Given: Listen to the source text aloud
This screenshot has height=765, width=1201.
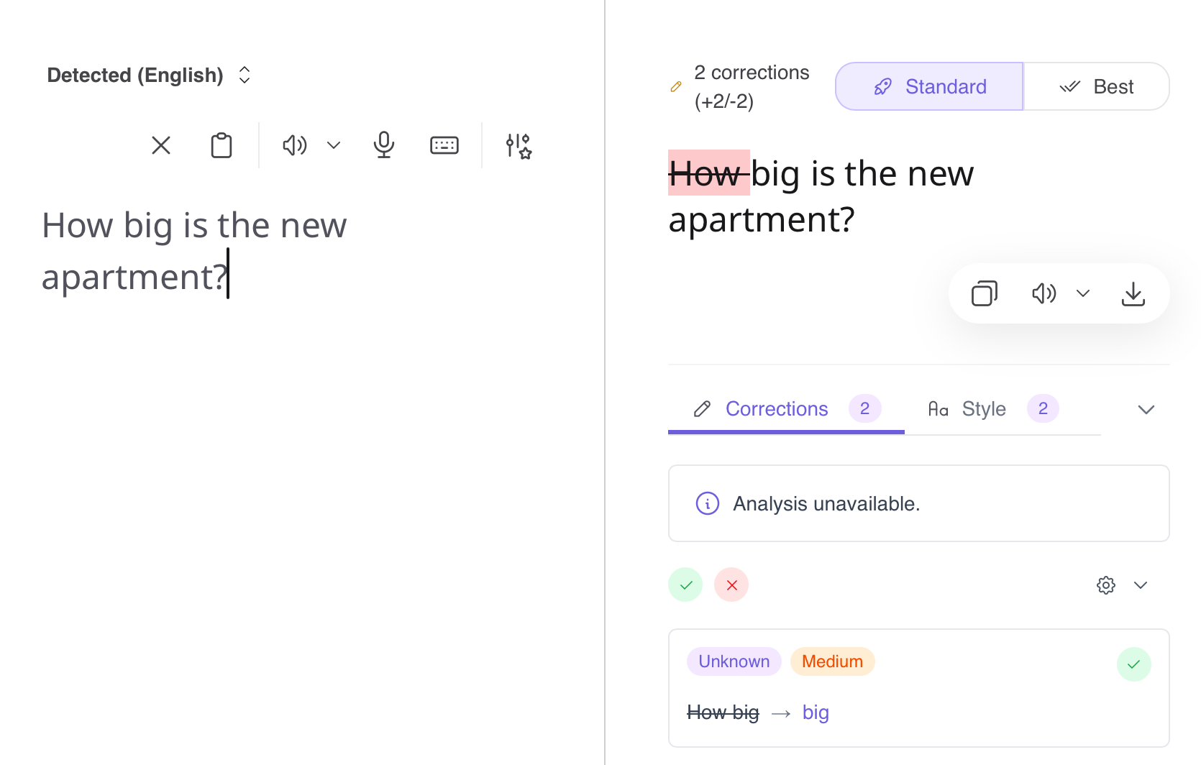Looking at the screenshot, I should click(294, 145).
